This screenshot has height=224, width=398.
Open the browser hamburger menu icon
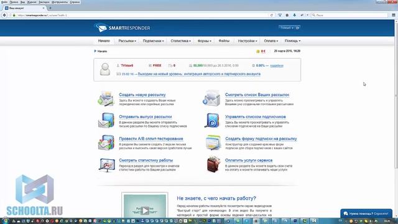(394, 15)
